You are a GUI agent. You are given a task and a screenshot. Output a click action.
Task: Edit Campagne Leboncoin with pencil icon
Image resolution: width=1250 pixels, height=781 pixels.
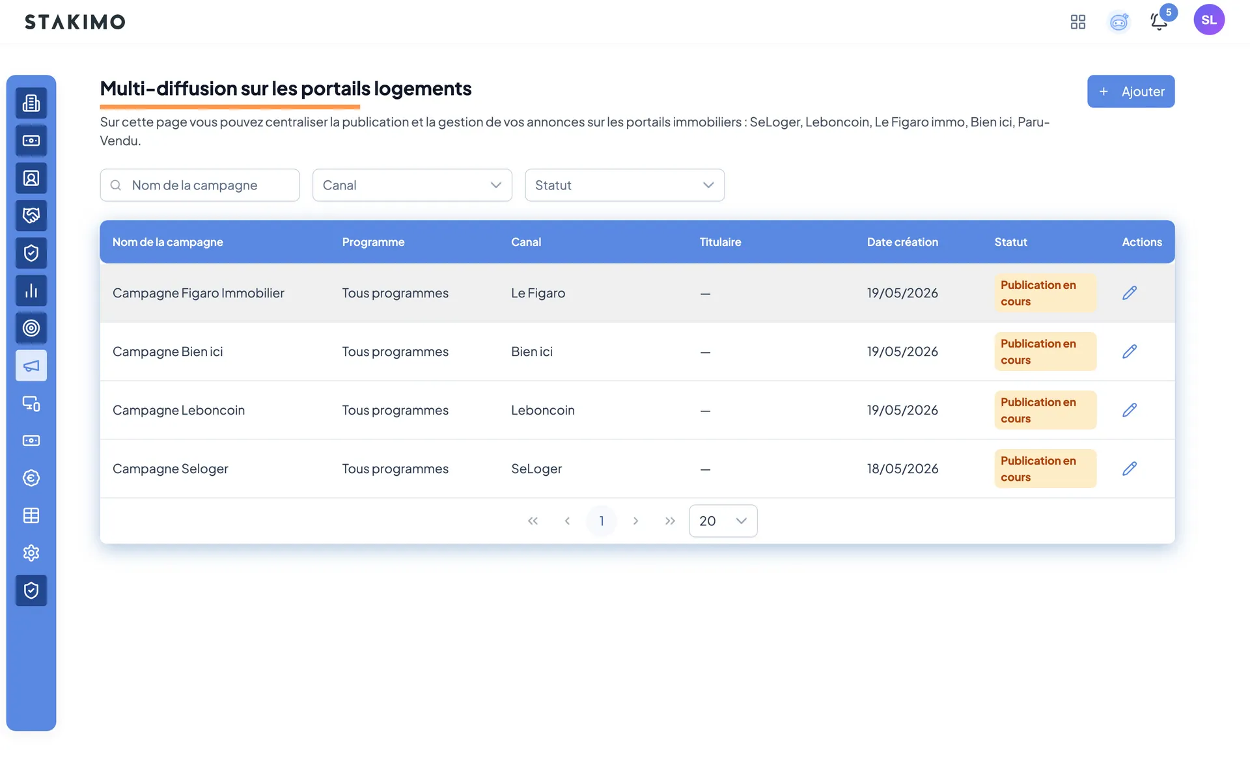point(1130,410)
